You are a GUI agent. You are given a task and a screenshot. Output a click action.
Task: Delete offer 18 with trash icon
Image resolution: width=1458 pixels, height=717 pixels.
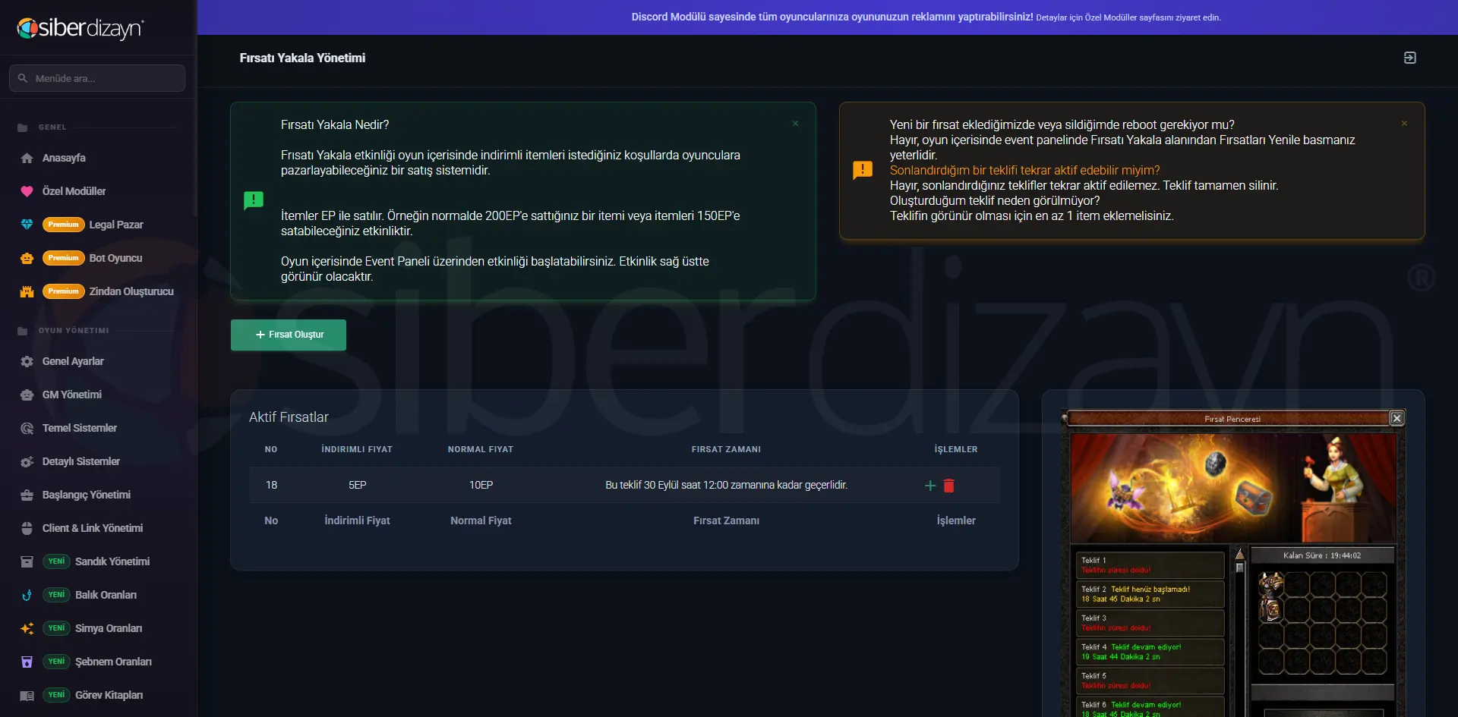948,486
